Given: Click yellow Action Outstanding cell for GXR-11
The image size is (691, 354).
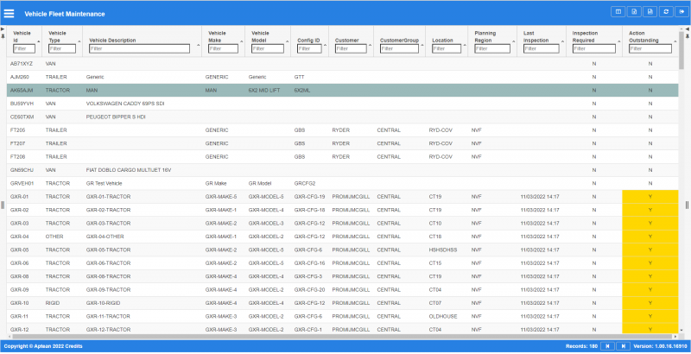Looking at the screenshot, I should tap(650, 316).
